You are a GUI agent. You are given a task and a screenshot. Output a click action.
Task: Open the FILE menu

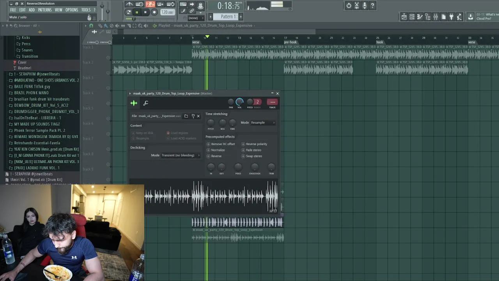tap(13, 10)
